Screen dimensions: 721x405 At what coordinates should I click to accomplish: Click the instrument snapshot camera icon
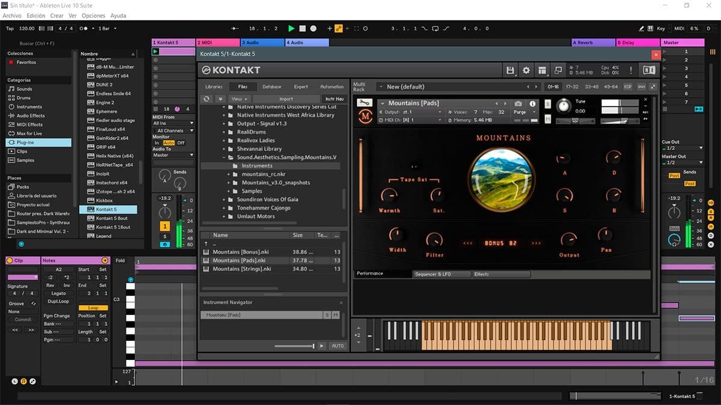(518, 104)
